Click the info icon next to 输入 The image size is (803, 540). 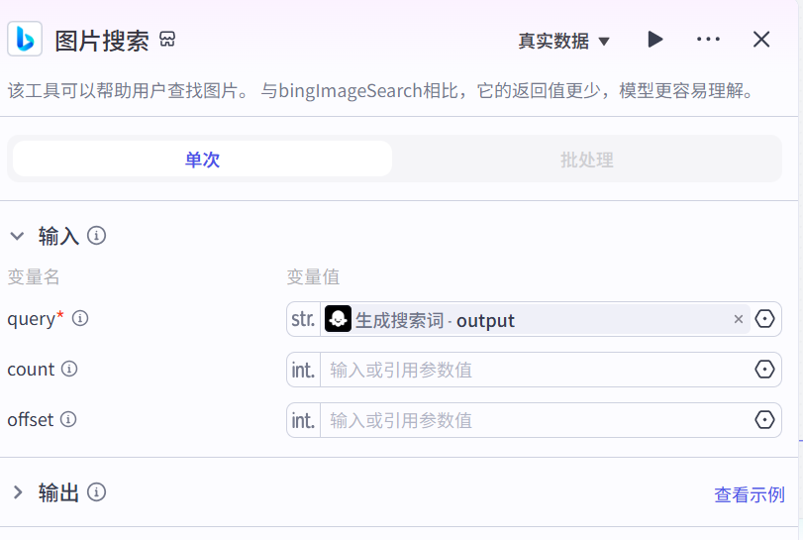tap(96, 236)
